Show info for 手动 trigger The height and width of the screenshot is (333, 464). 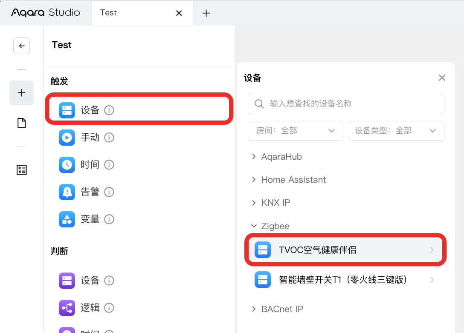pos(109,138)
